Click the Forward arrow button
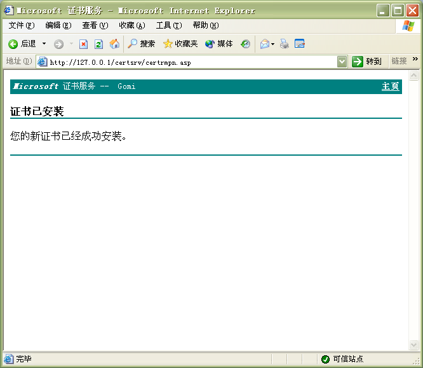 58,44
